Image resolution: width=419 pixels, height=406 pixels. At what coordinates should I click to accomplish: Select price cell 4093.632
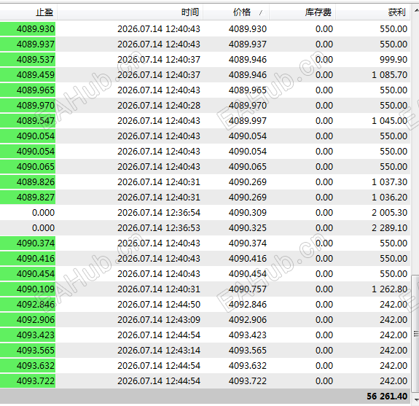(x=248, y=366)
